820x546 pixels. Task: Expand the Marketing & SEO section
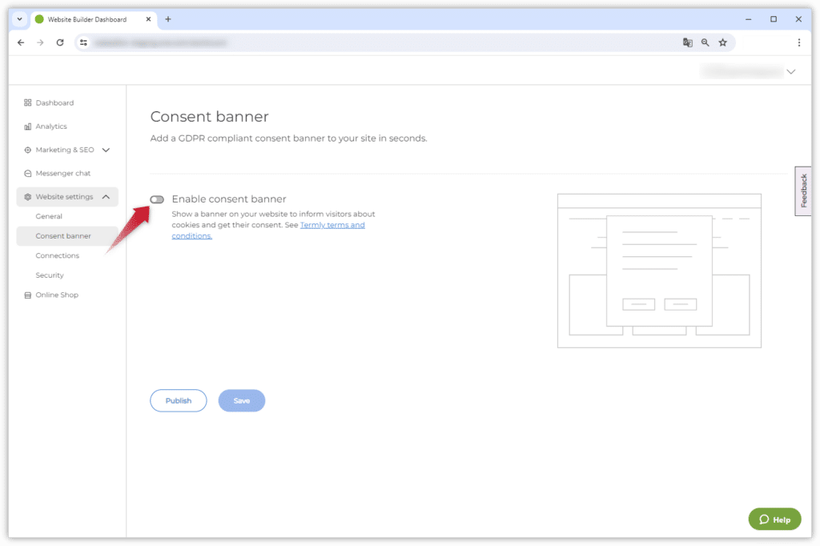[x=106, y=150]
